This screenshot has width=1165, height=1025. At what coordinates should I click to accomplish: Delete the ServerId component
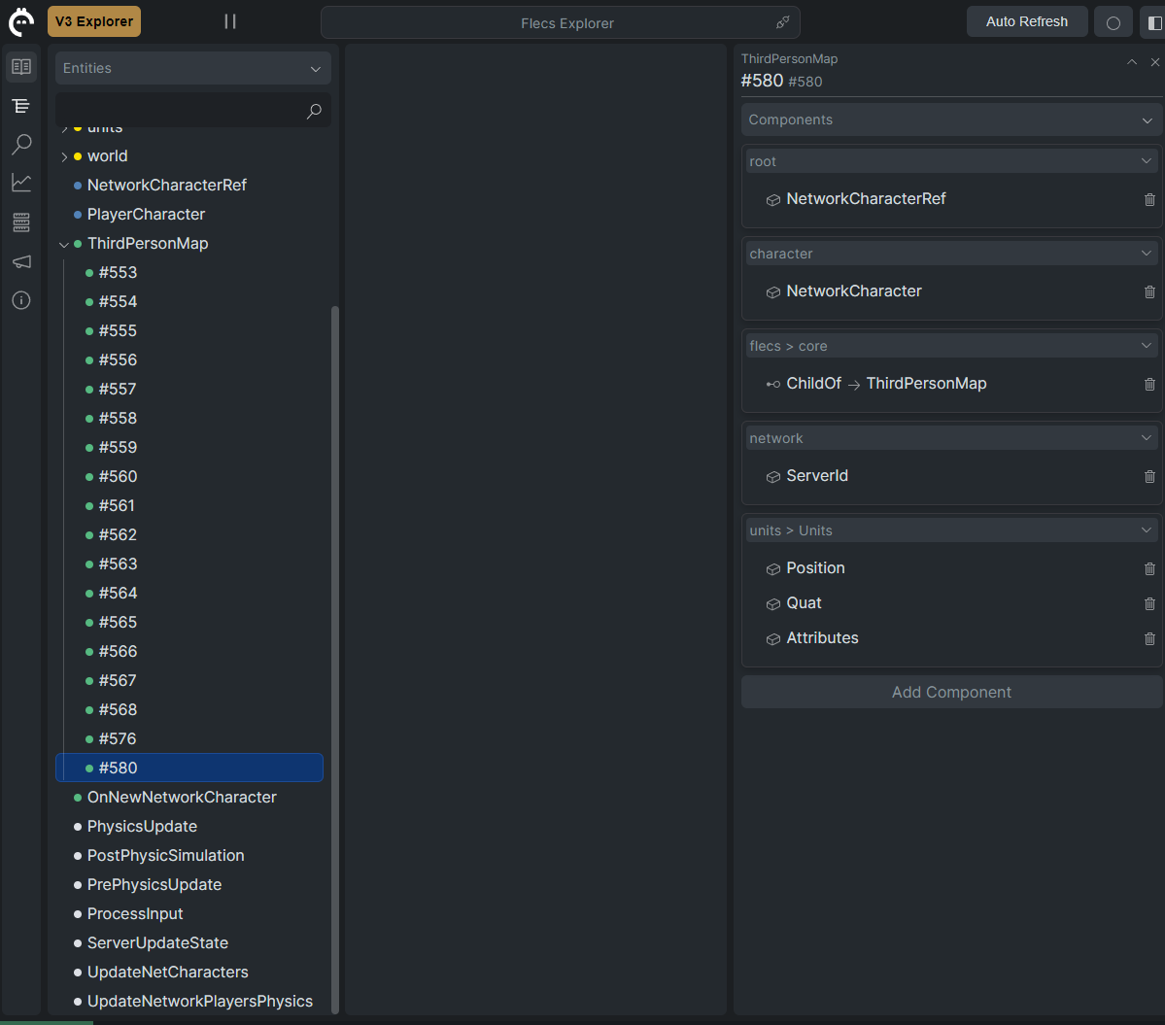point(1149,476)
